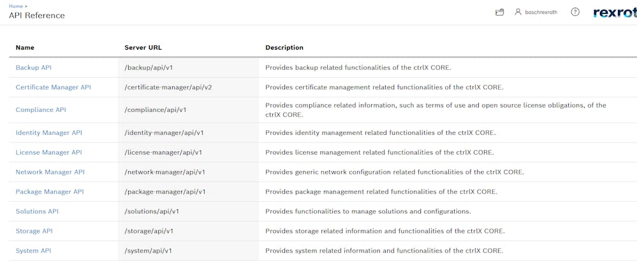The image size is (637, 266).
Task: Open the folder icon in header
Action: coord(500,12)
